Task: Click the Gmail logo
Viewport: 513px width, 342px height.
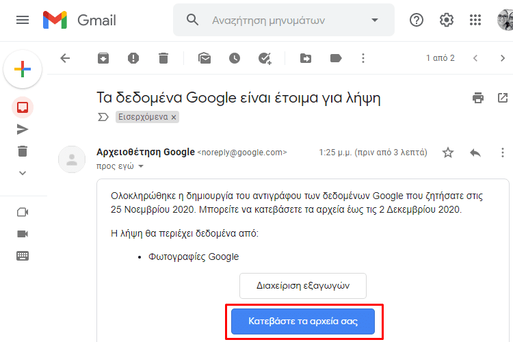Action: click(x=79, y=20)
